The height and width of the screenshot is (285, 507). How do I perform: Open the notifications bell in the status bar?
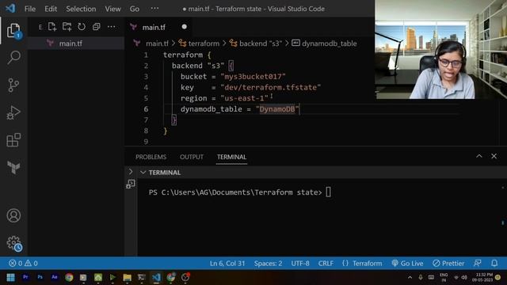coord(494,264)
